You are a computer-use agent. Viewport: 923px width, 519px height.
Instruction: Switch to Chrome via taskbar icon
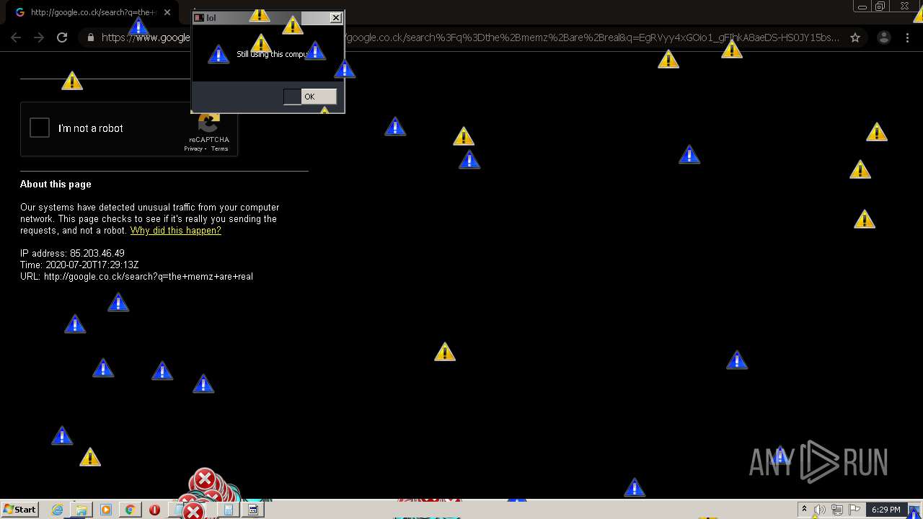click(x=130, y=510)
